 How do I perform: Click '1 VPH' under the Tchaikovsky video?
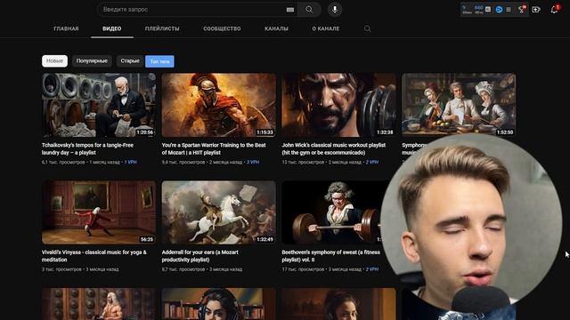[x=131, y=162]
